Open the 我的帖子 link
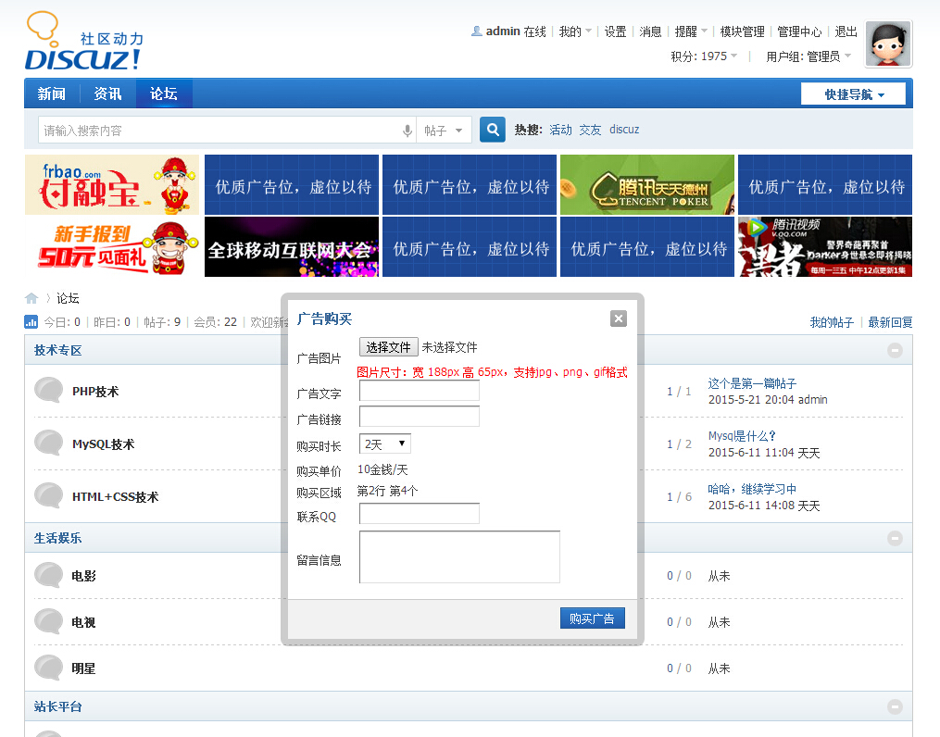Image resolution: width=940 pixels, height=737 pixels. coord(832,322)
